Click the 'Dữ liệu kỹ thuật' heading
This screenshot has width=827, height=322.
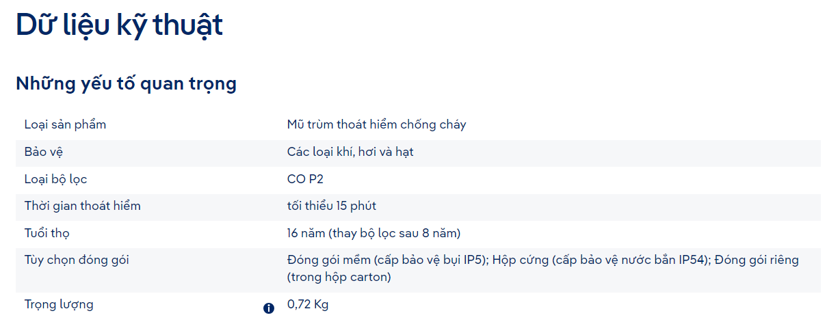pyautogui.click(x=119, y=25)
